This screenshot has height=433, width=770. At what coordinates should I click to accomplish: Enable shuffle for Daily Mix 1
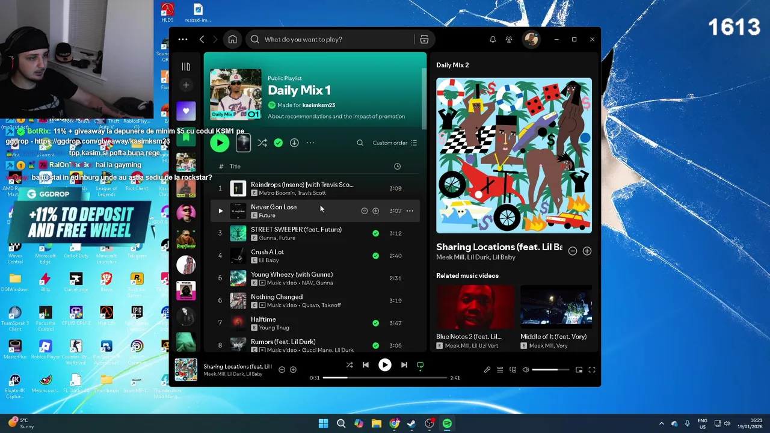pos(262,143)
